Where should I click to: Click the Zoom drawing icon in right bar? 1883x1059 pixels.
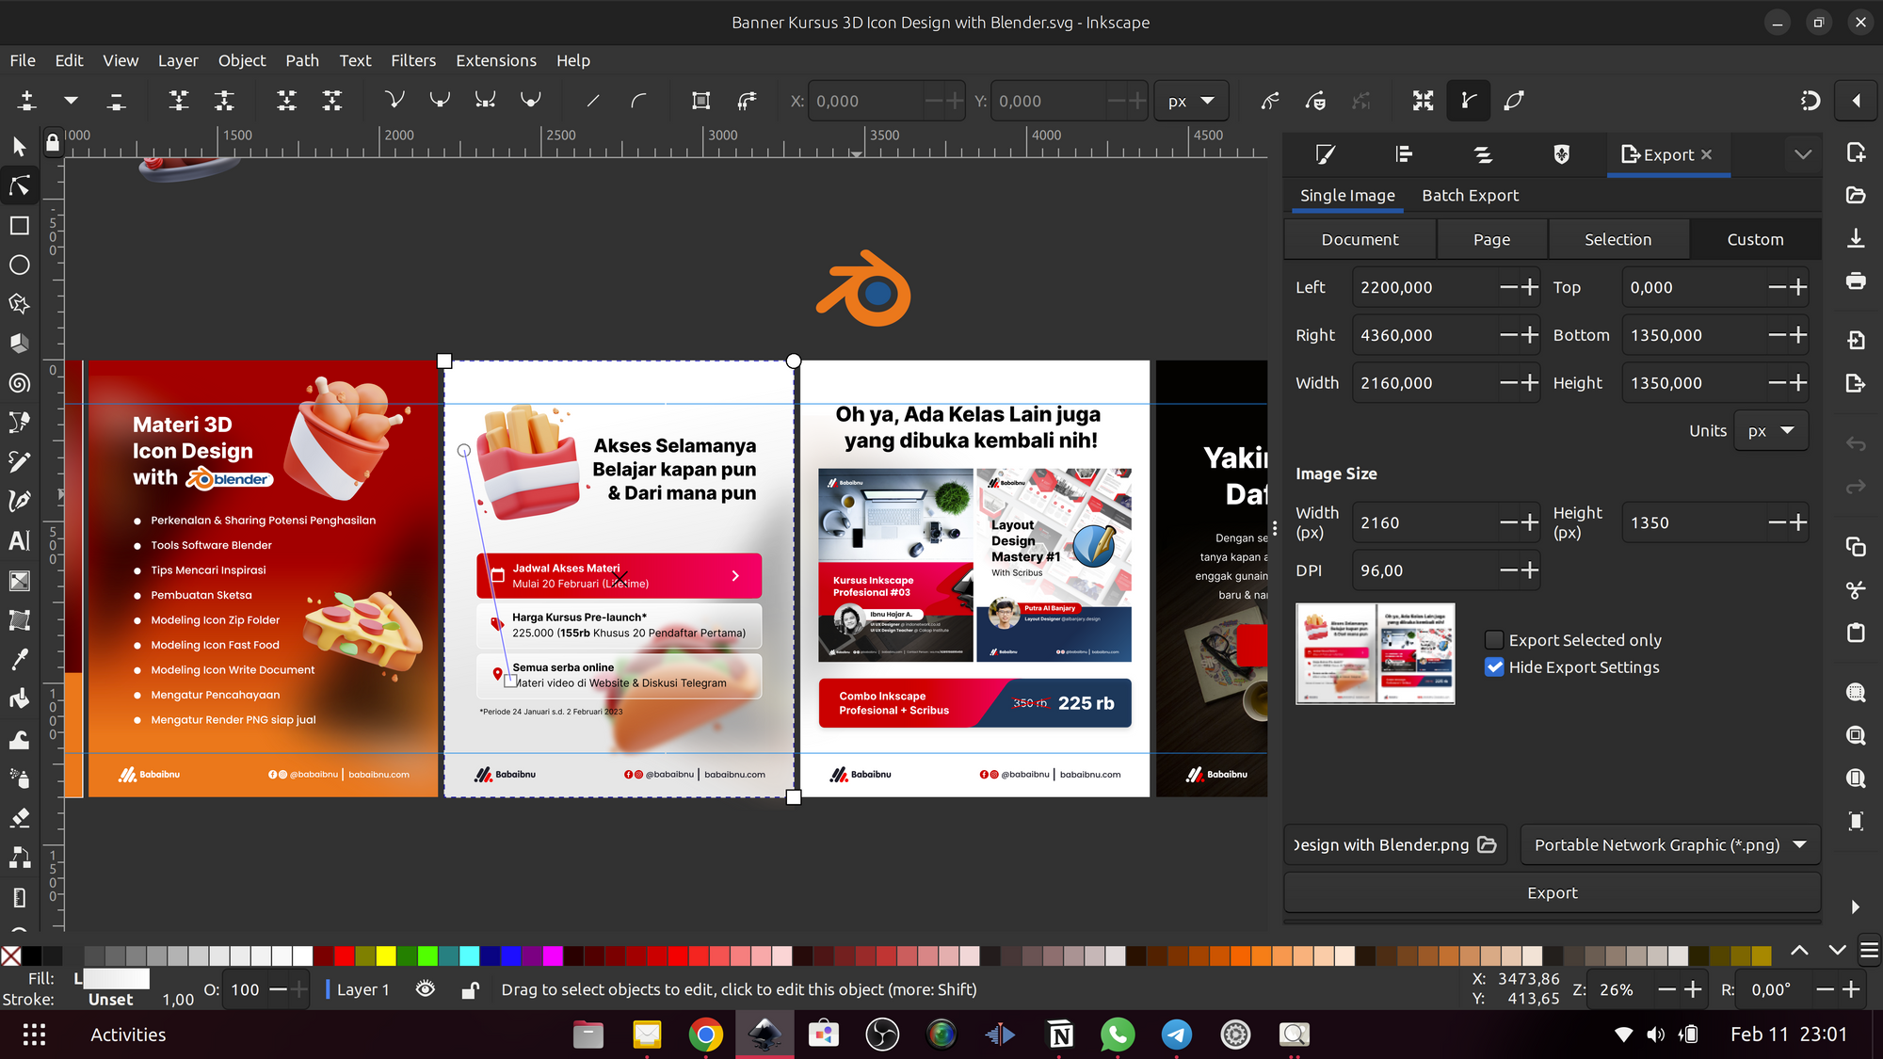coord(1856,735)
